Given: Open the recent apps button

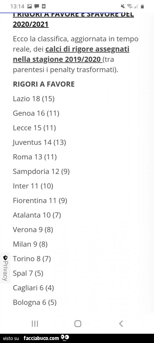Looking at the screenshot, I should click(35, 323).
